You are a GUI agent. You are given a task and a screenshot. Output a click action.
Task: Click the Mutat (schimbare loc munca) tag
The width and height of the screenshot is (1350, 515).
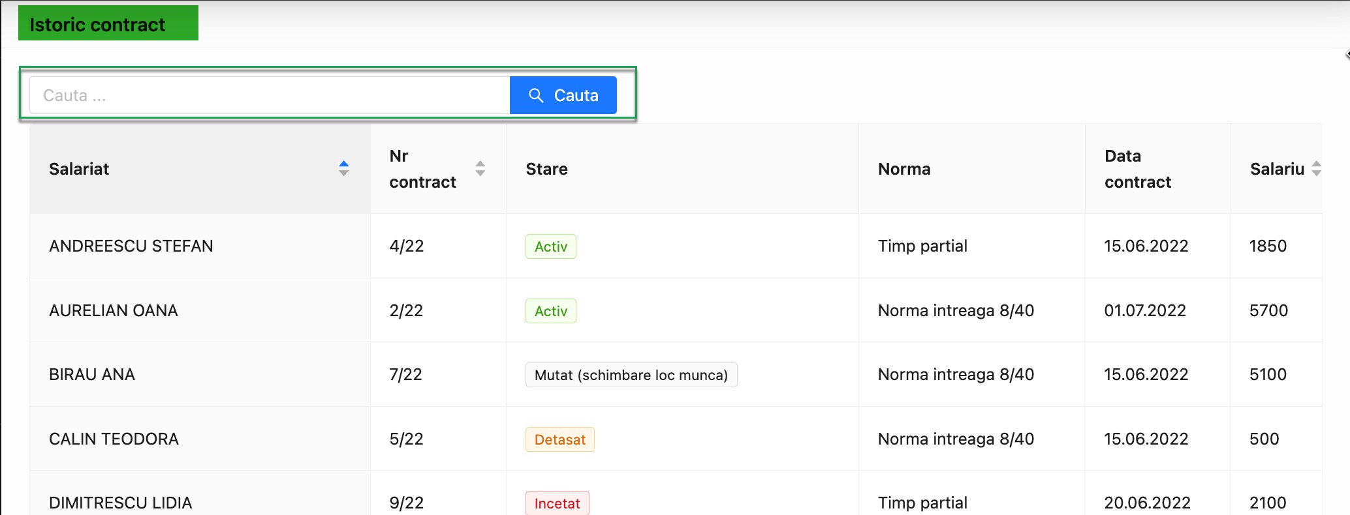click(x=631, y=375)
